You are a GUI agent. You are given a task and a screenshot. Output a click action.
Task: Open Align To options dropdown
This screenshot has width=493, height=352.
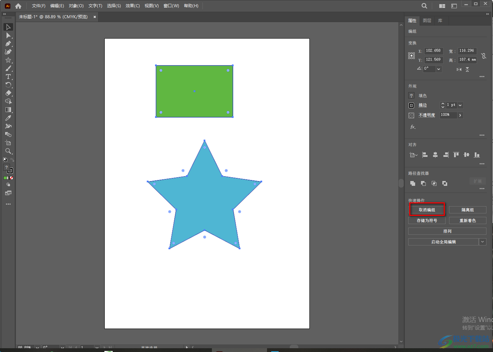[413, 155]
